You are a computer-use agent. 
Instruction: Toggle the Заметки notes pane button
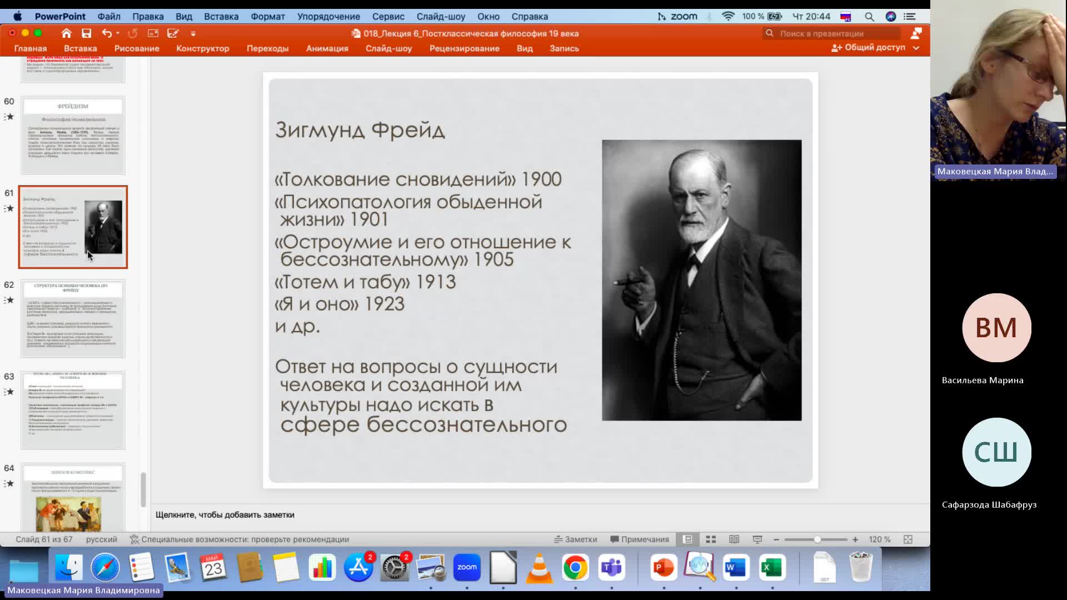[x=576, y=539]
